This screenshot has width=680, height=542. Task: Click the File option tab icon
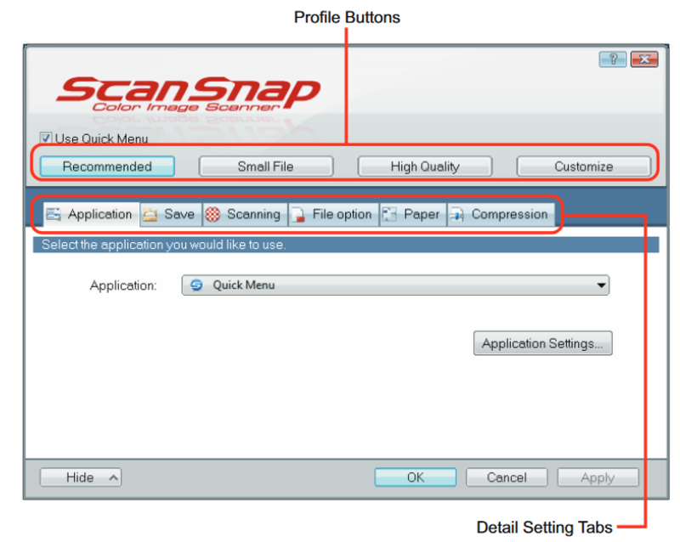tap(298, 215)
